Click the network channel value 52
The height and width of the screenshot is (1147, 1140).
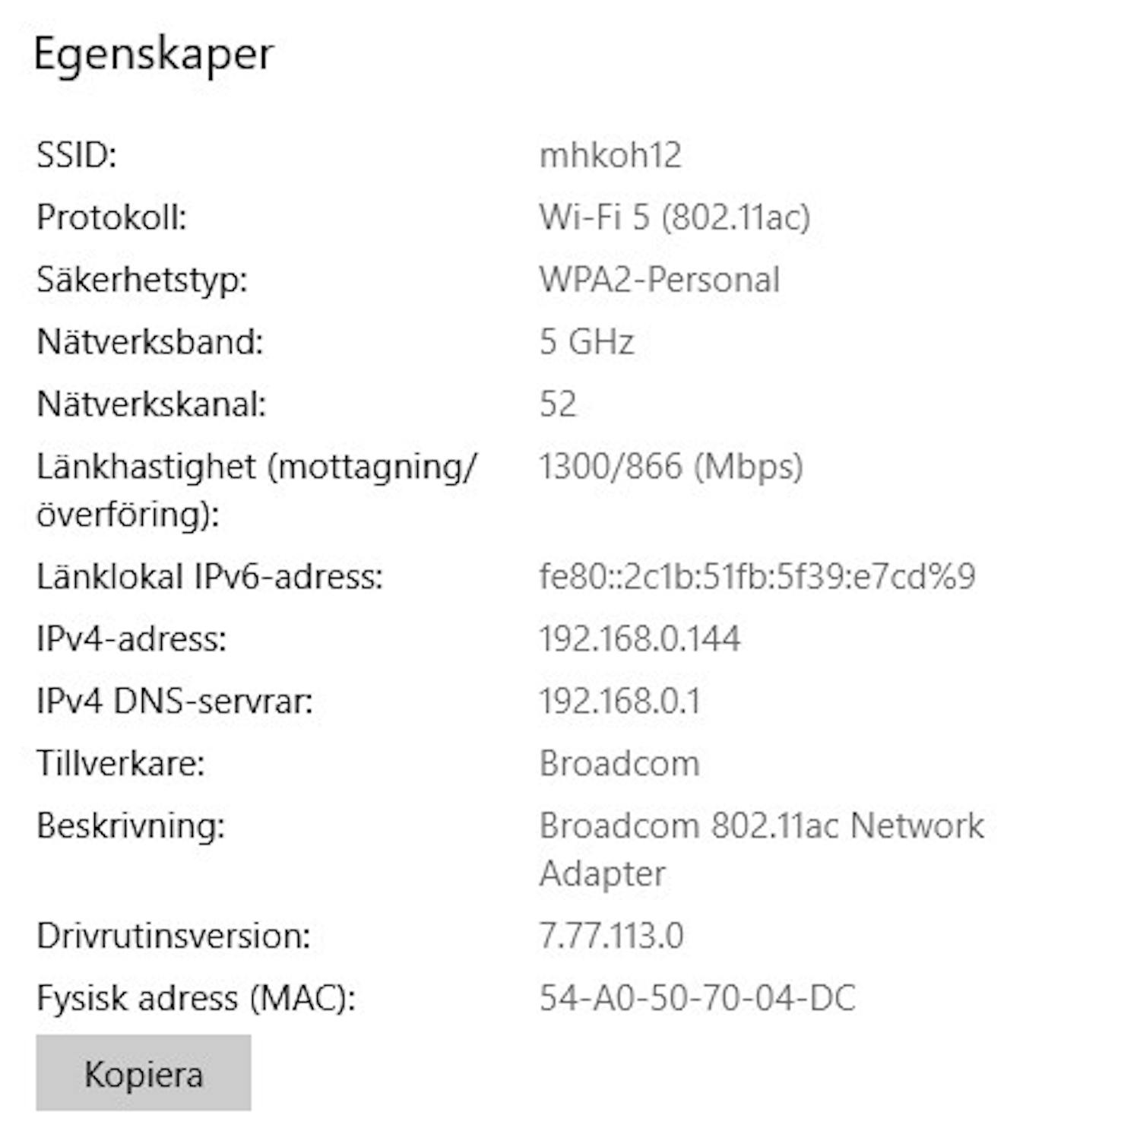pos(558,404)
